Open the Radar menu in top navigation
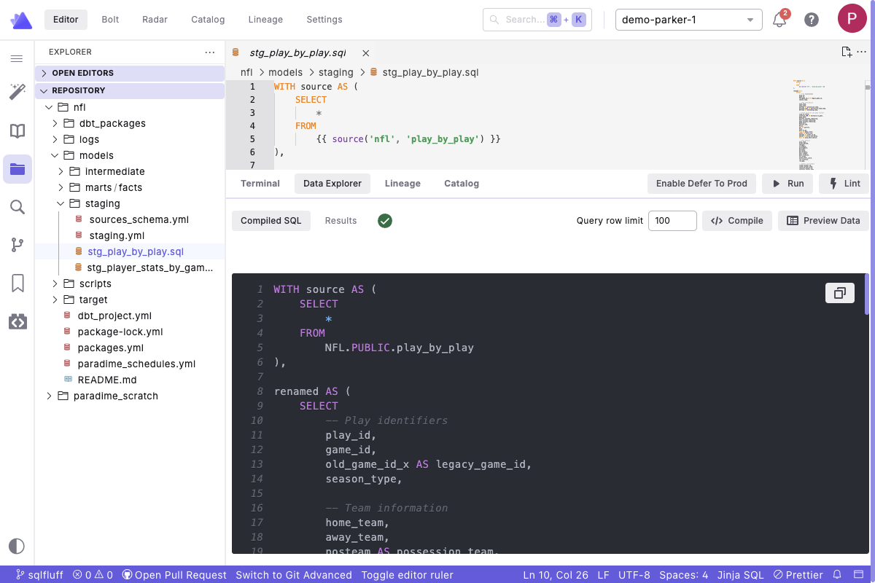Screen dimensions: 875x583 point(155,20)
